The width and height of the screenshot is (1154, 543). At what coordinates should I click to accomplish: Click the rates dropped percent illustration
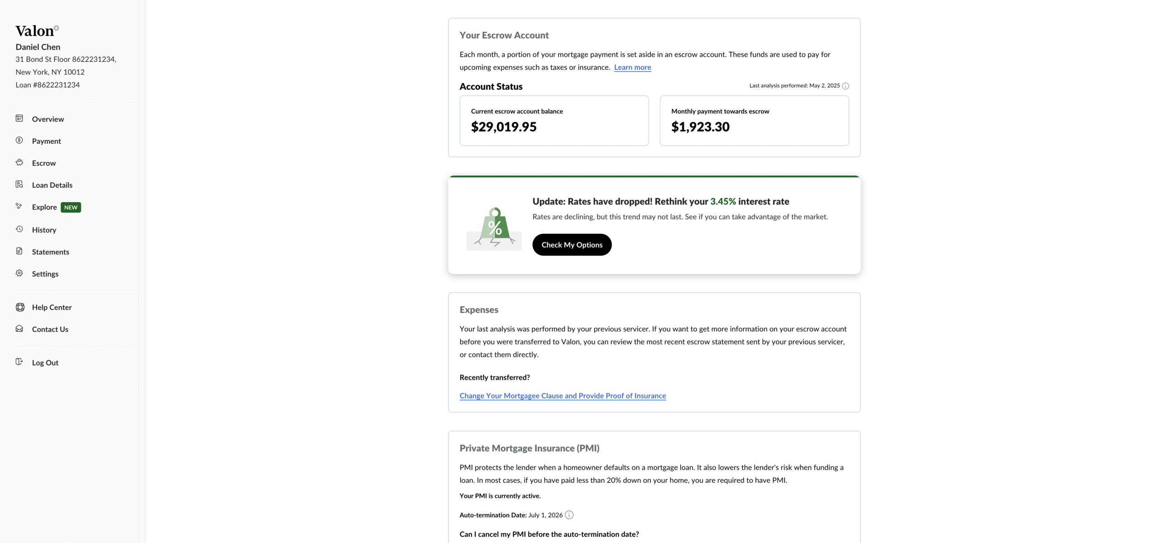point(494,228)
